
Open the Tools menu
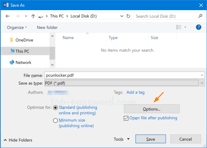pyautogui.click(x=122, y=139)
